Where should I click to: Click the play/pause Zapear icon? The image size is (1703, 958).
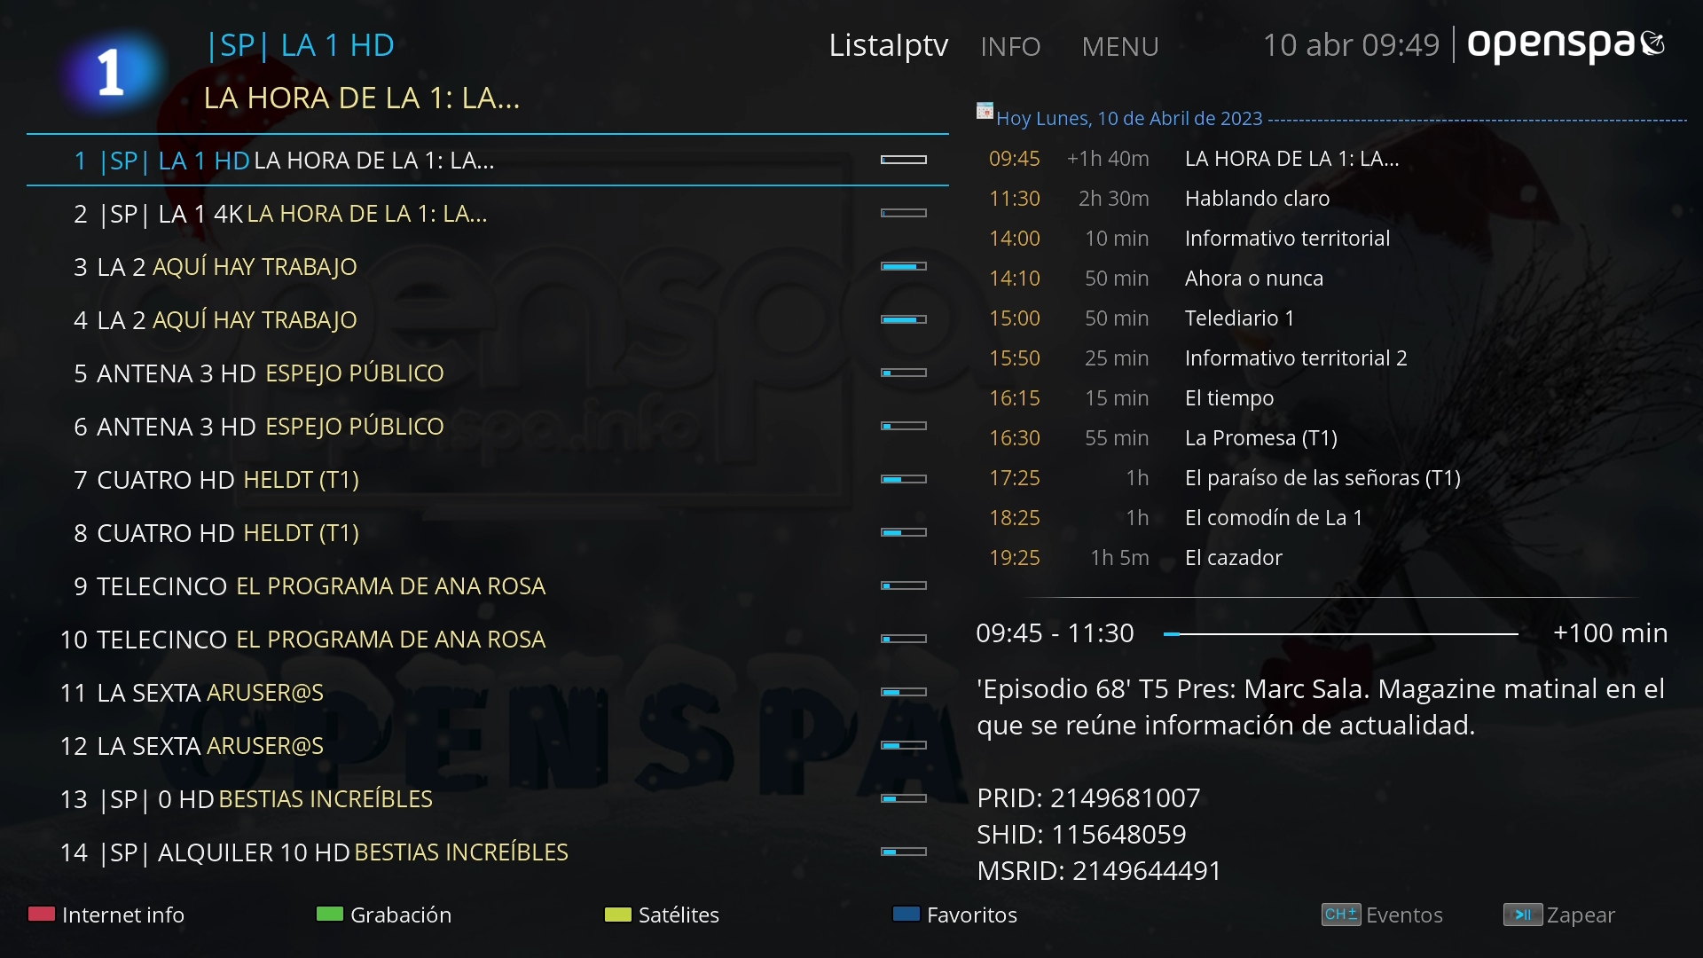(1522, 915)
